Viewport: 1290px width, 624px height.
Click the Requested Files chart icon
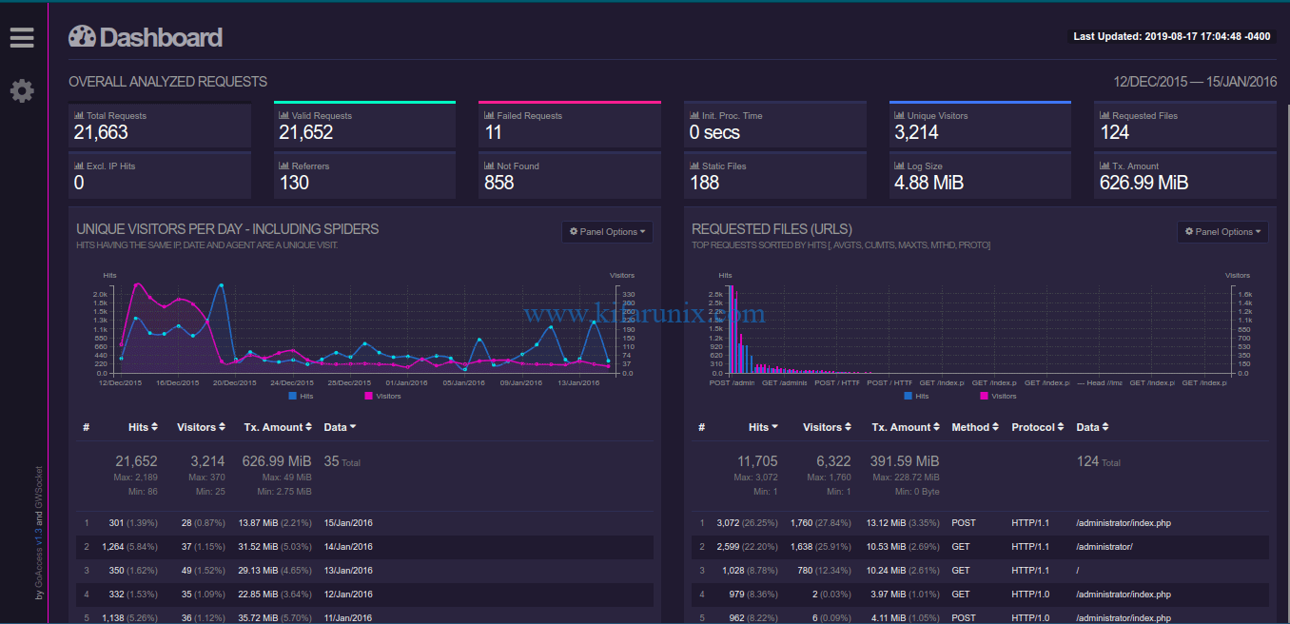[x=1104, y=115]
